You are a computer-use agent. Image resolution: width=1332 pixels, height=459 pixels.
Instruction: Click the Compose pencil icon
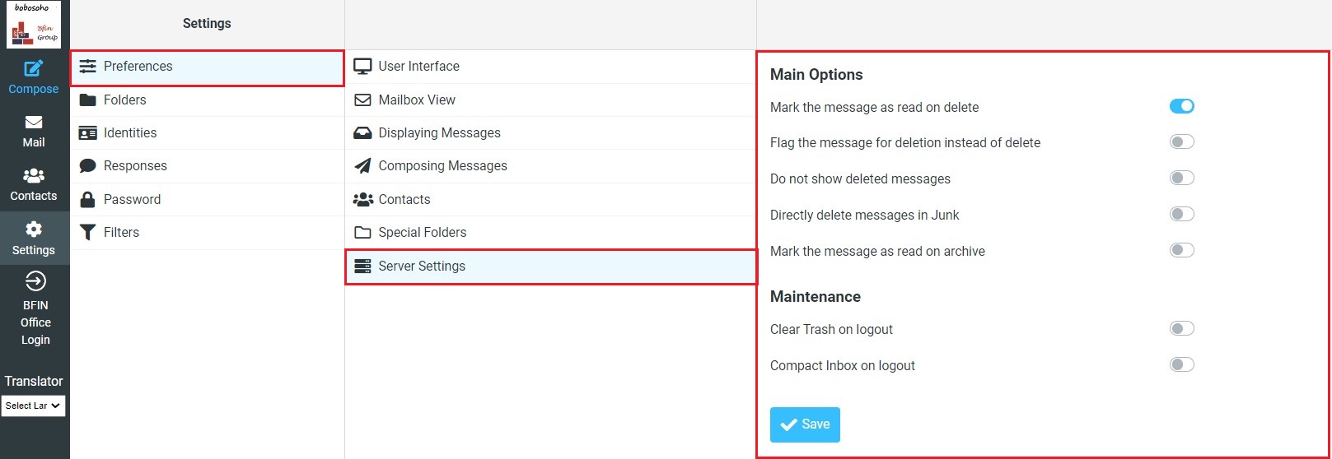[x=34, y=69]
